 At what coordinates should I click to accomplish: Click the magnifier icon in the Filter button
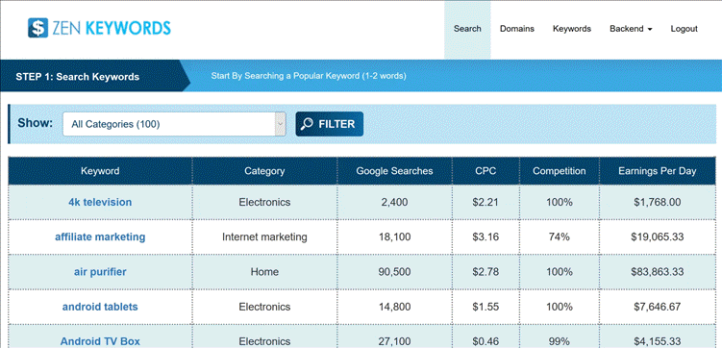coord(307,124)
